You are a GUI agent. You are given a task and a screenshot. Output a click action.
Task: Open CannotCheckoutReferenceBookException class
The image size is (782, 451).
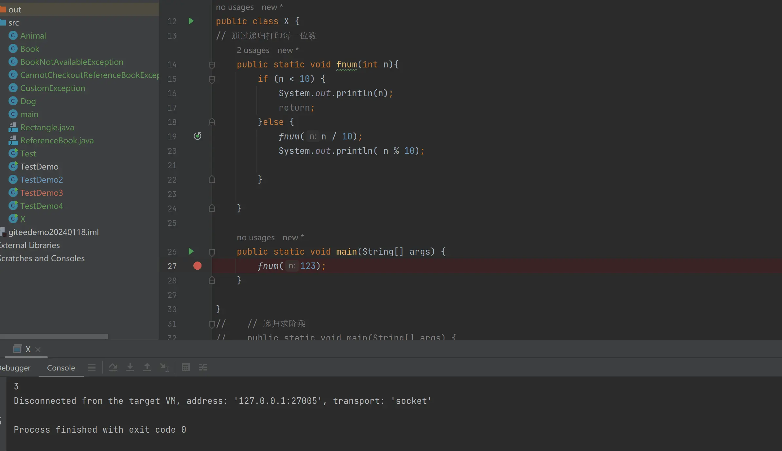click(89, 75)
